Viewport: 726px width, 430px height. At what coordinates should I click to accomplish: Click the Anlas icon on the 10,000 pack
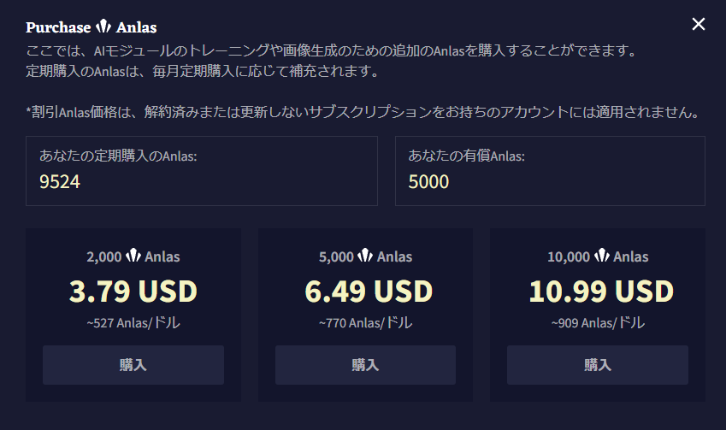[602, 256]
